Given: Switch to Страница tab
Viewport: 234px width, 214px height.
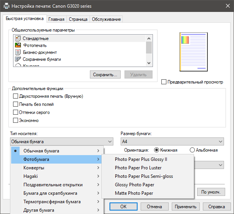Looking at the screenshot, I should coord(78,19).
